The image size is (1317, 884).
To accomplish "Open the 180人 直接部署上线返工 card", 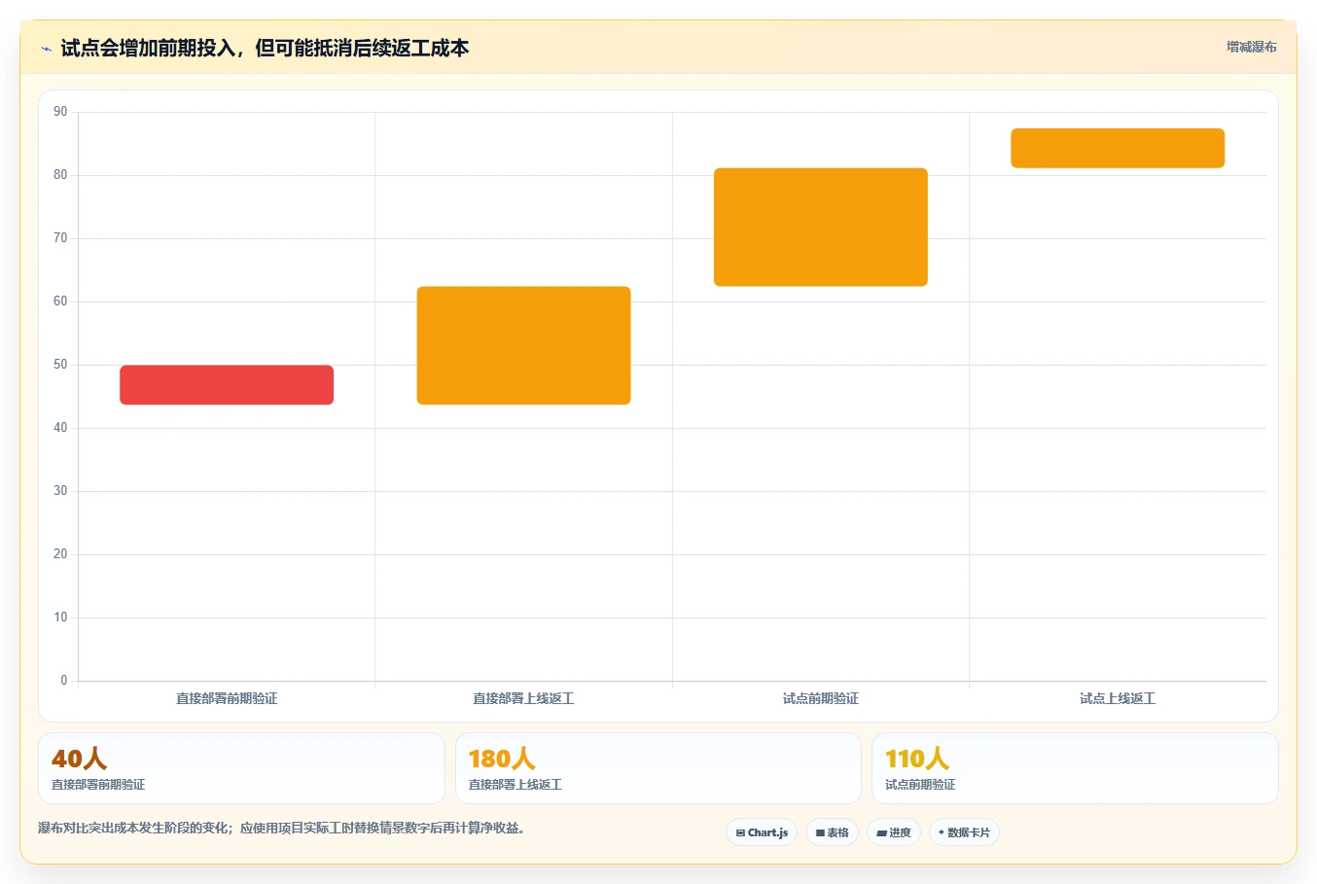I will [658, 768].
